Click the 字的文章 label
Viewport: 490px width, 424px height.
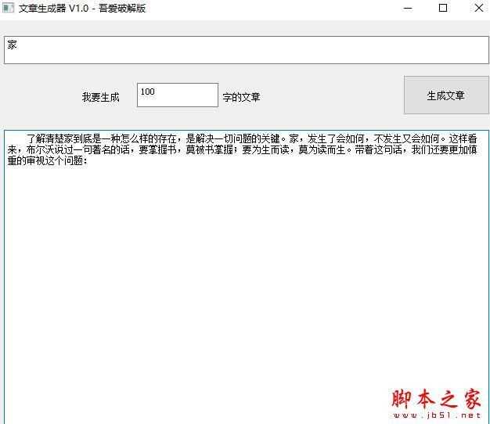click(241, 97)
